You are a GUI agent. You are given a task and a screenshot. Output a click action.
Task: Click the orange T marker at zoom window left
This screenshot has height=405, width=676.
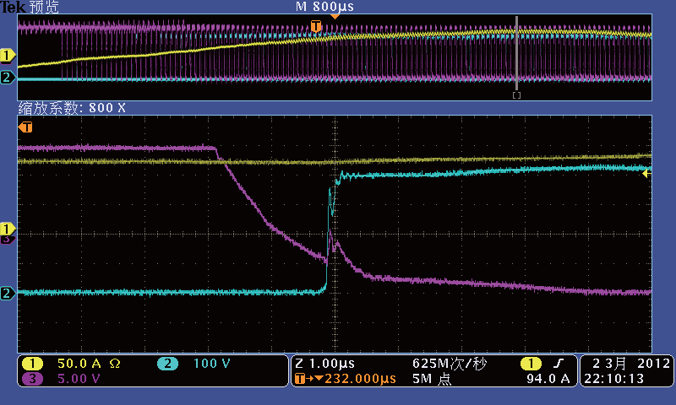[25, 127]
